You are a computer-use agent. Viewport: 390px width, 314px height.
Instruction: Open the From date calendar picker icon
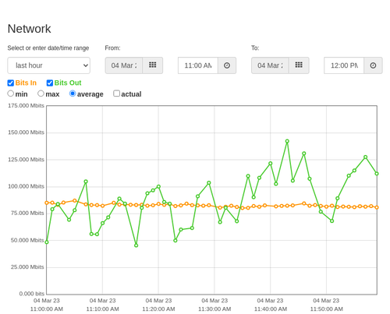(x=153, y=65)
